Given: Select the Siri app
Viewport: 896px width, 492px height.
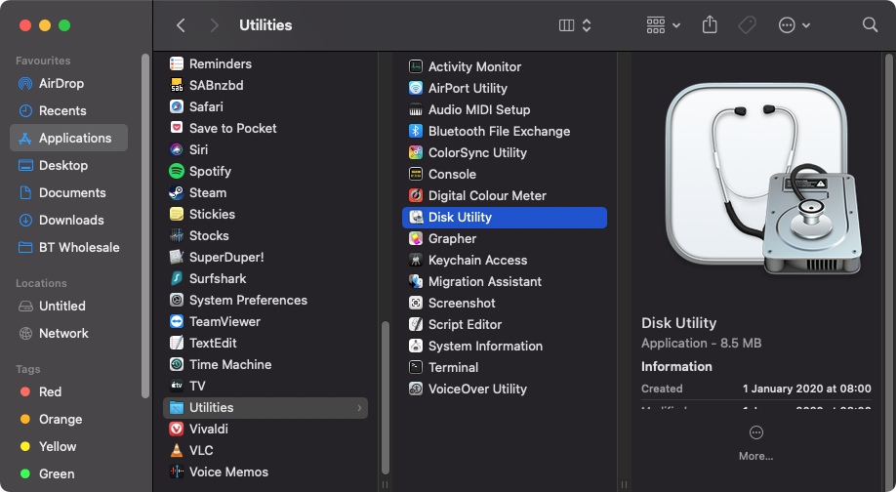Looking at the screenshot, I should pos(265,149).
